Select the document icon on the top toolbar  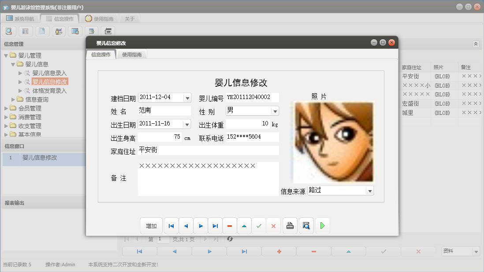(42, 31)
